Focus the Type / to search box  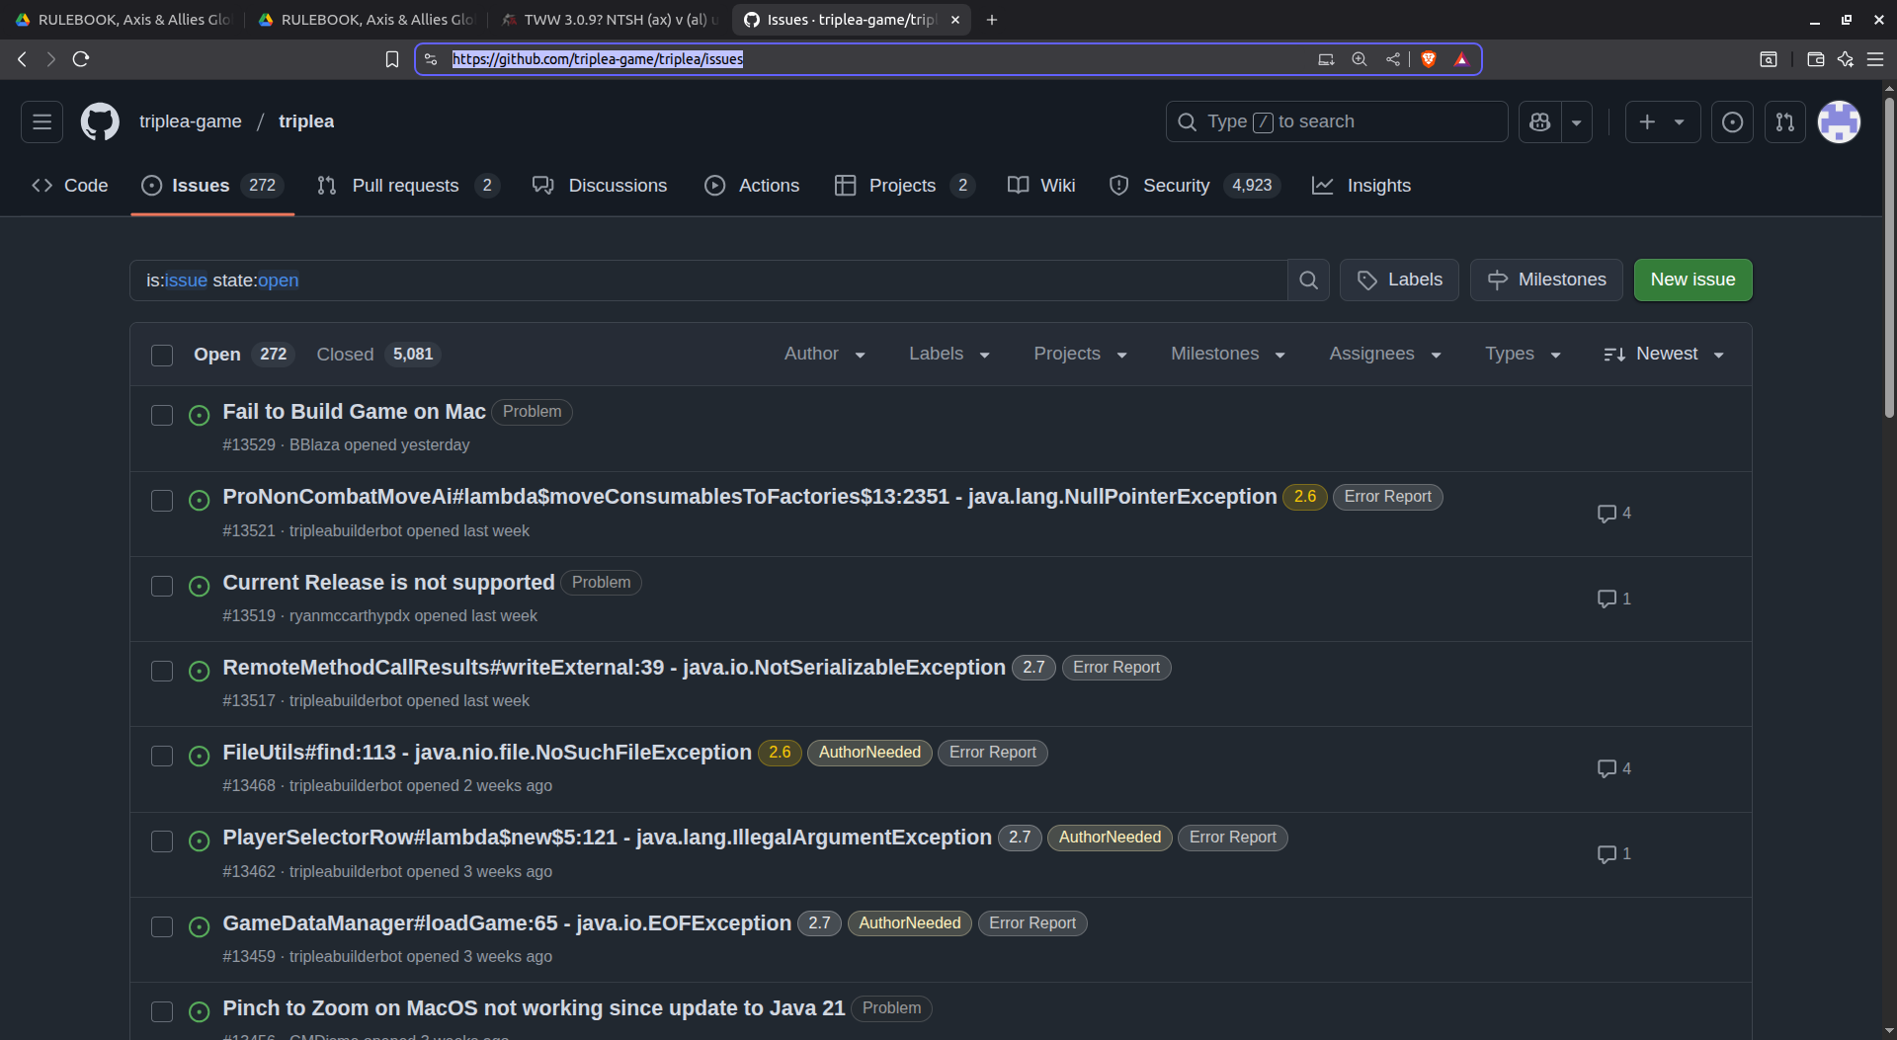tap(1336, 121)
